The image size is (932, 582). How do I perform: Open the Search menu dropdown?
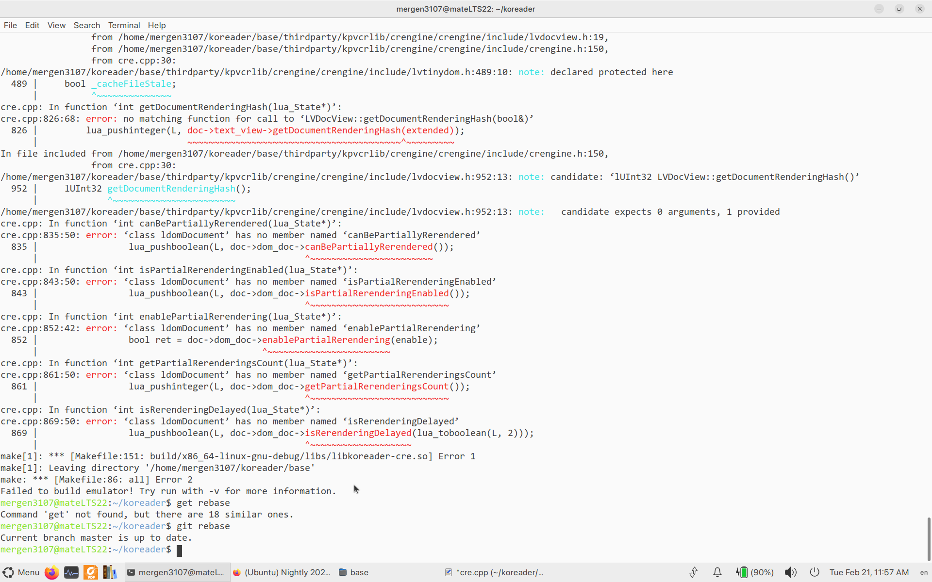tap(86, 25)
